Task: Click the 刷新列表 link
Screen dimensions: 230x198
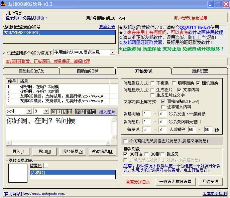Action: coord(107,27)
